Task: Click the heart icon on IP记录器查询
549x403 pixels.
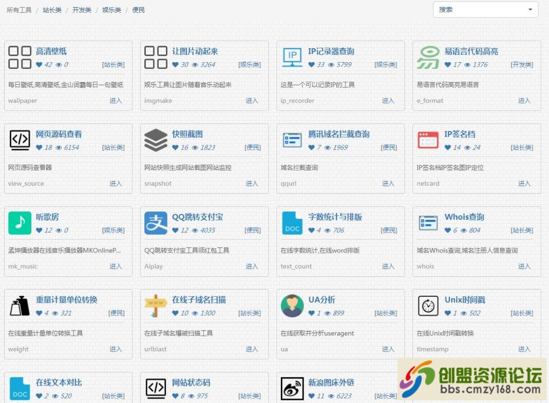Action: click(x=311, y=65)
